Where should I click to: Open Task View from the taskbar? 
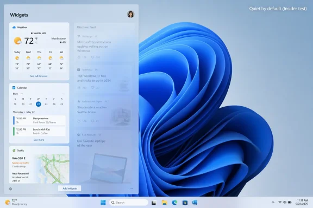154,203
